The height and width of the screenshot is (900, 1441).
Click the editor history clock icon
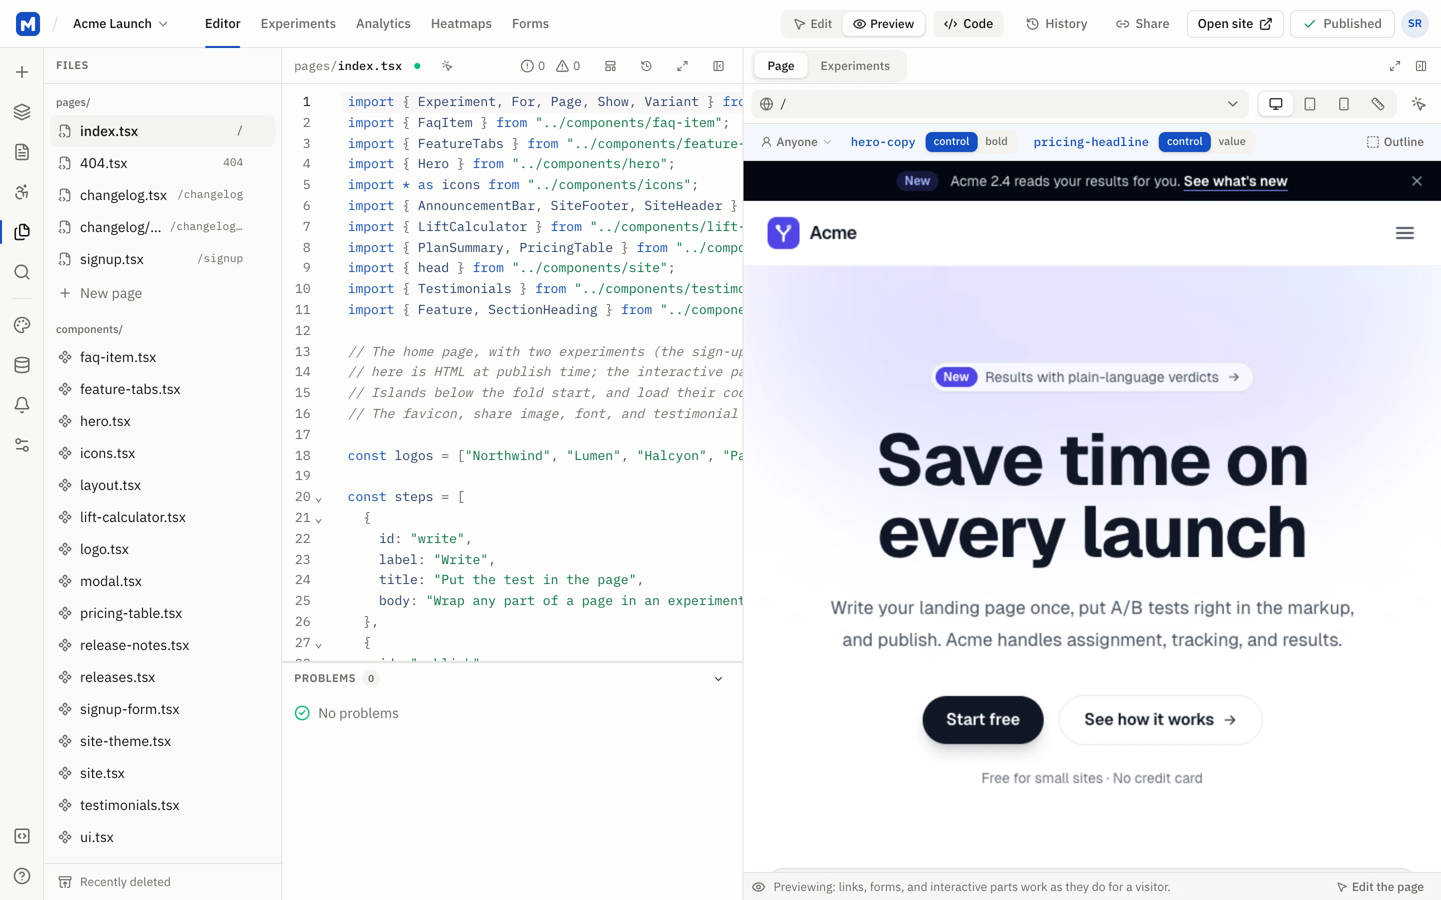[646, 66]
